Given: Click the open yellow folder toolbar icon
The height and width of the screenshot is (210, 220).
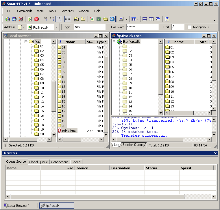Looking at the screenshot, I should tap(106, 19).
